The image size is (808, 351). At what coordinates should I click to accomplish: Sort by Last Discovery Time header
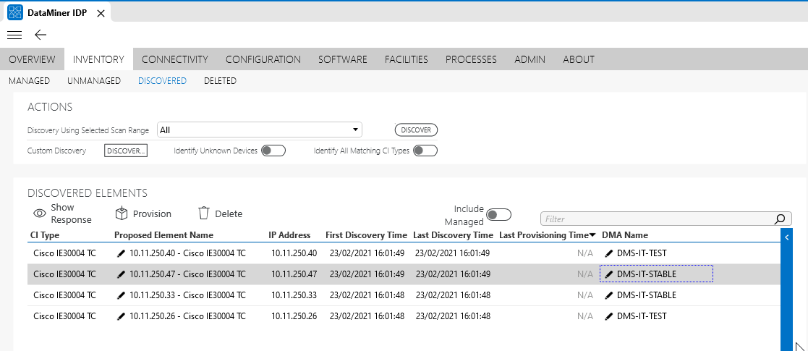pos(453,235)
